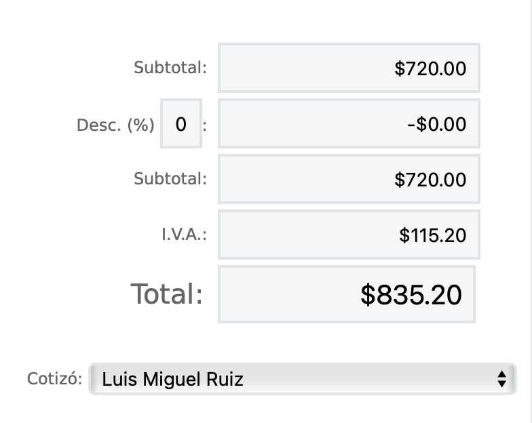Click the discount percentage box showing 0
The height and width of the screenshot is (423, 532).
pos(181,123)
